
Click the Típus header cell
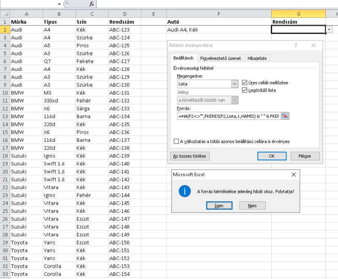point(59,22)
